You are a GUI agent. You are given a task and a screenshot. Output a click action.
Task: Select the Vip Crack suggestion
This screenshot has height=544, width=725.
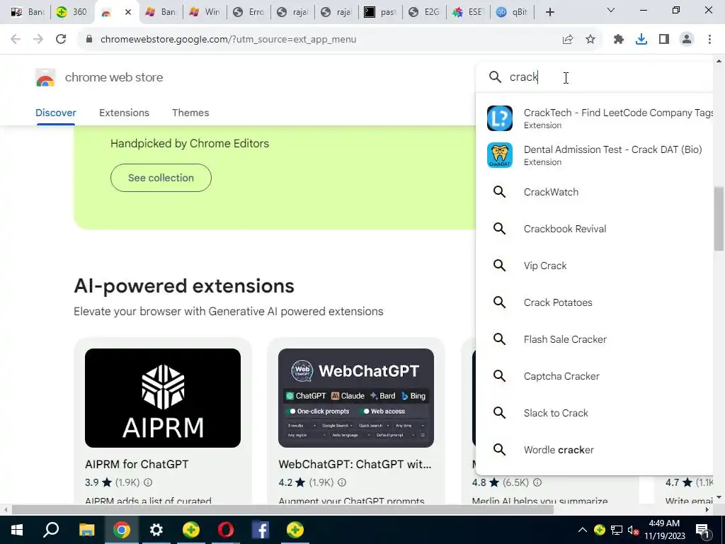pyautogui.click(x=545, y=266)
